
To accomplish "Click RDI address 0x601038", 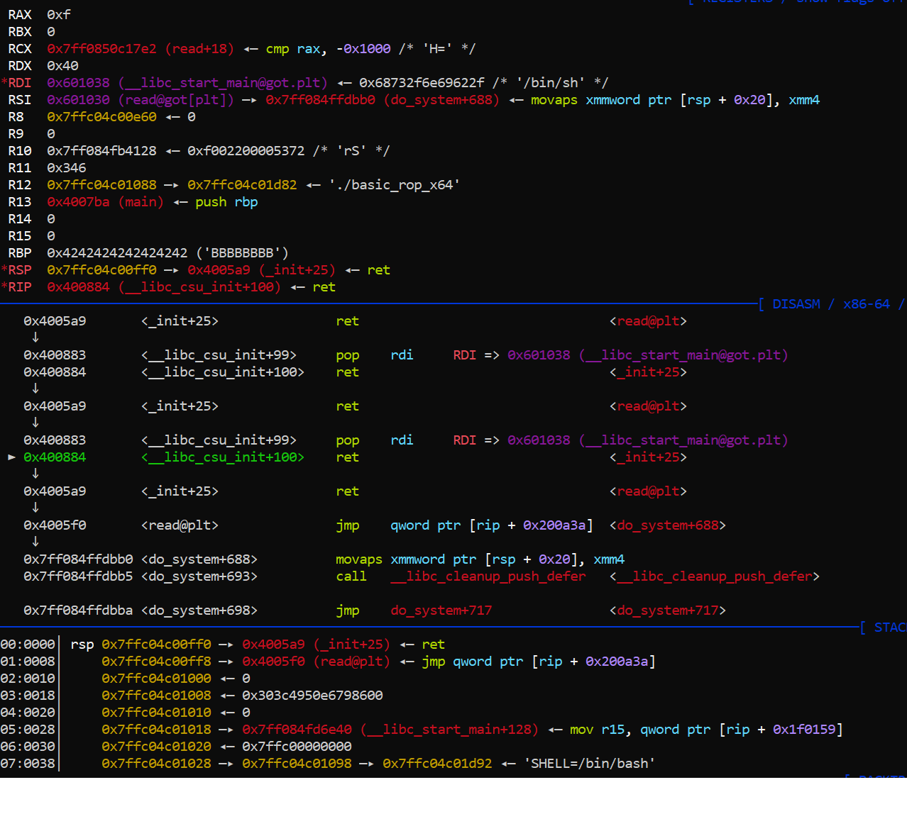I will (x=78, y=83).
